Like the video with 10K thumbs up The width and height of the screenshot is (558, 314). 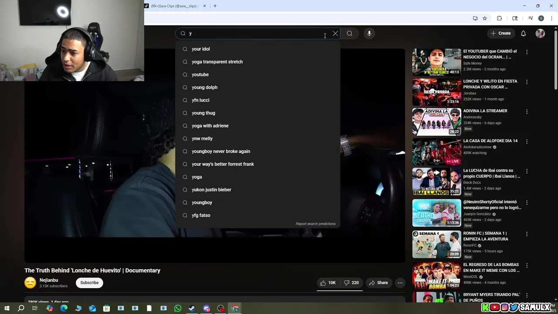[328, 283]
